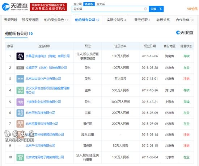Click the 天眼一下 search button
The width and height of the screenshot is (199, 166).
coord(156,9)
